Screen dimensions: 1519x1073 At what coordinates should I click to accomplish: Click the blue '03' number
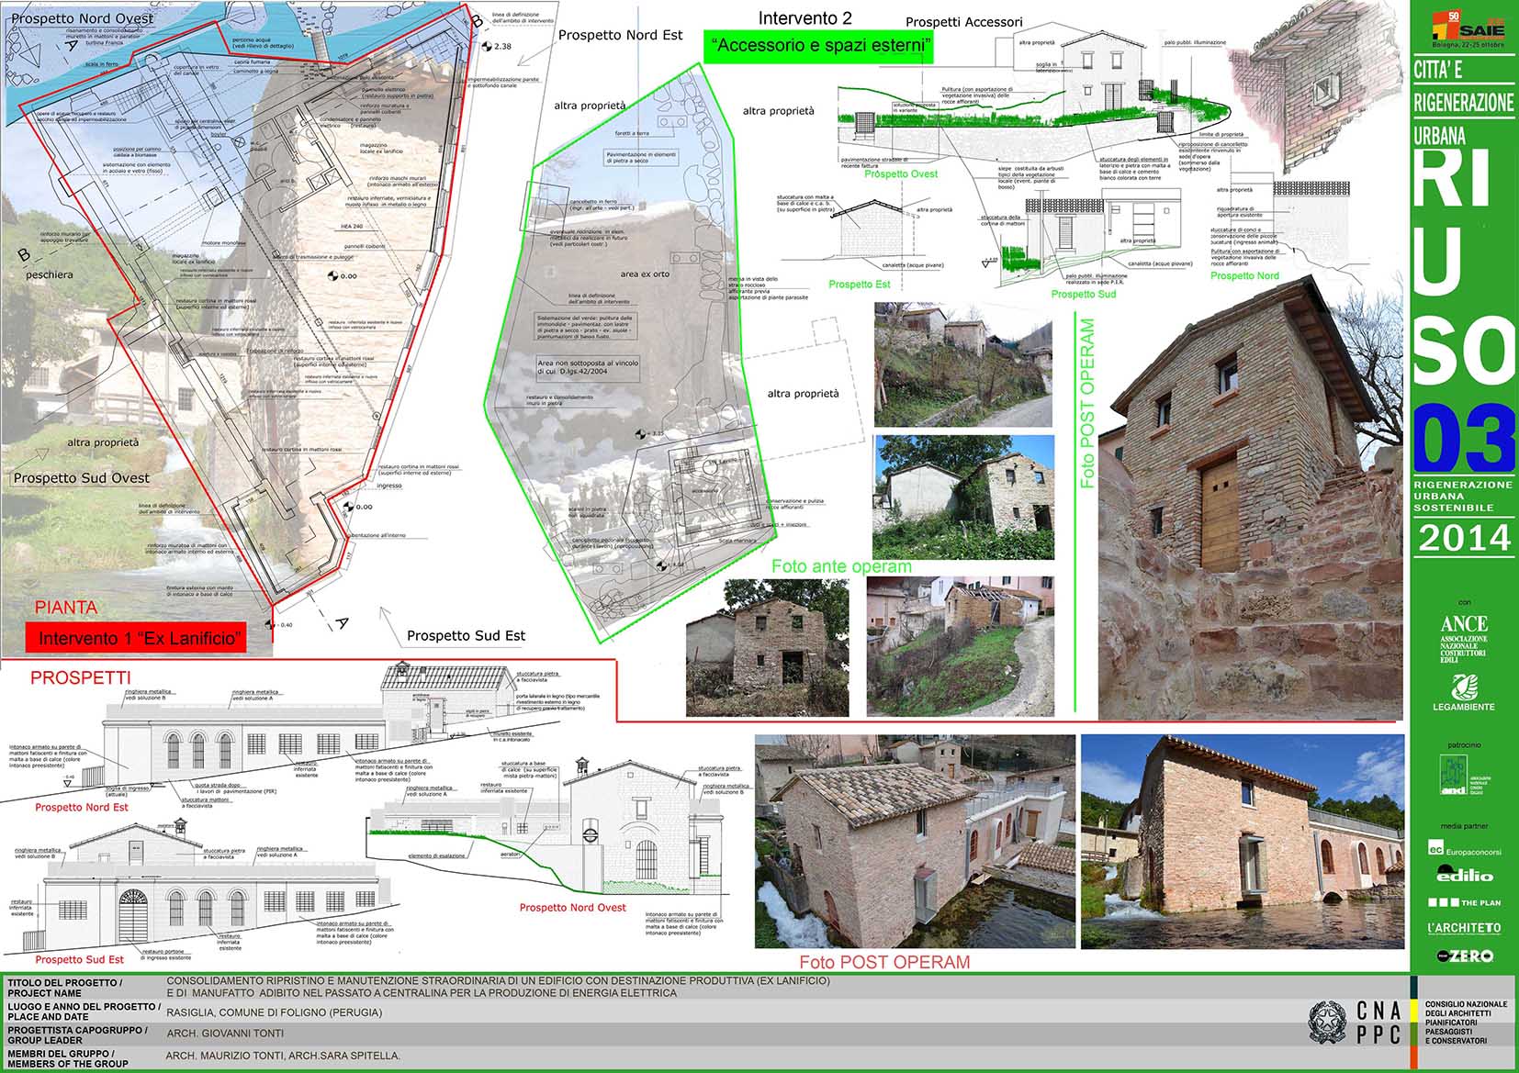coord(1464,439)
